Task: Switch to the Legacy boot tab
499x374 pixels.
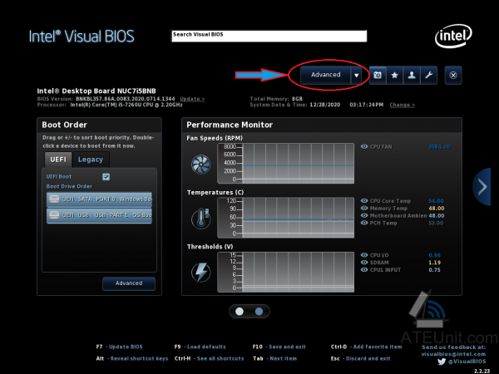Action: [91, 160]
